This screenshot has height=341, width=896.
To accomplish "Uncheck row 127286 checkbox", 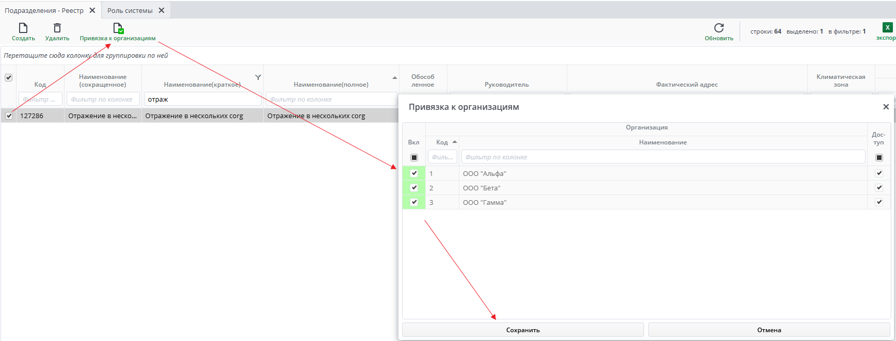I will pyautogui.click(x=9, y=116).
